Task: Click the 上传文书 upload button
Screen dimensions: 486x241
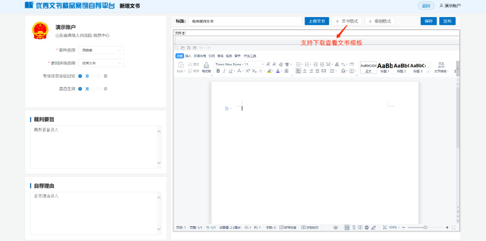Action: tap(317, 21)
